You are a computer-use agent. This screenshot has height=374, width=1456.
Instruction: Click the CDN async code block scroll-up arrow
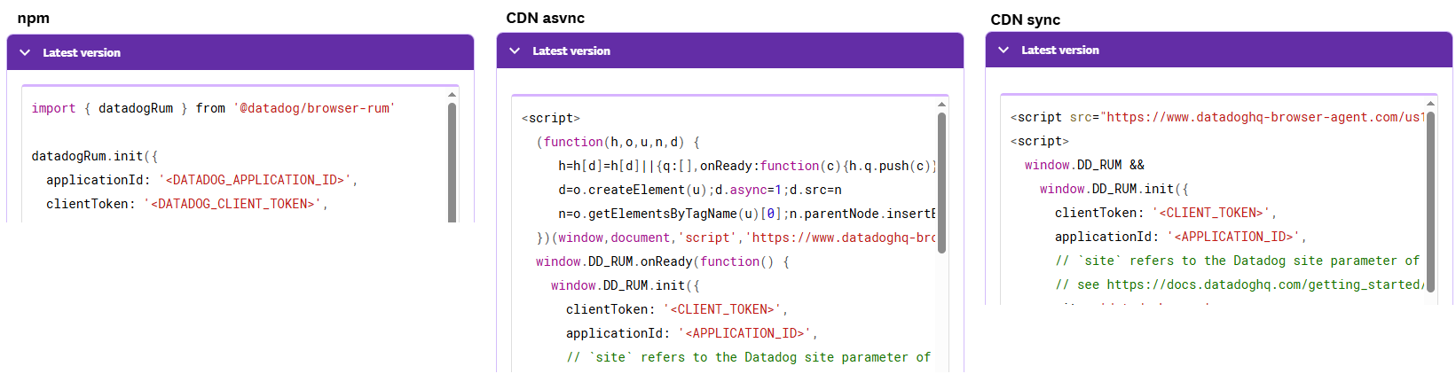pyautogui.click(x=941, y=104)
